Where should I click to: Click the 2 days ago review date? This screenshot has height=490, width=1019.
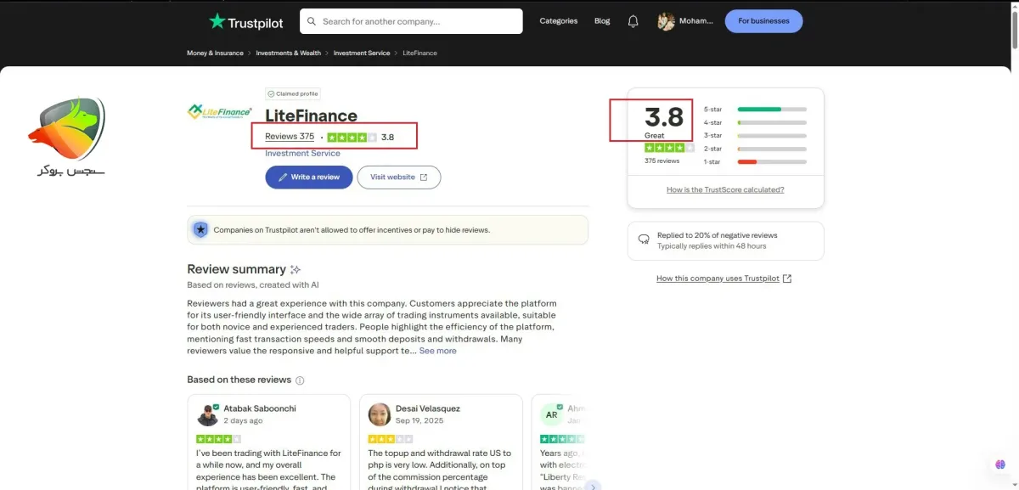(x=243, y=420)
